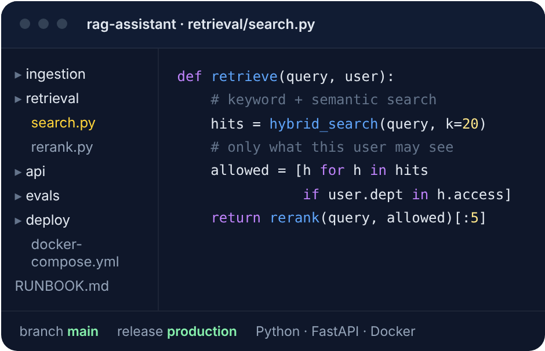This screenshot has width=545, height=351.
Task: Expand the evals folder arrow
Action: tap(18, 196)
